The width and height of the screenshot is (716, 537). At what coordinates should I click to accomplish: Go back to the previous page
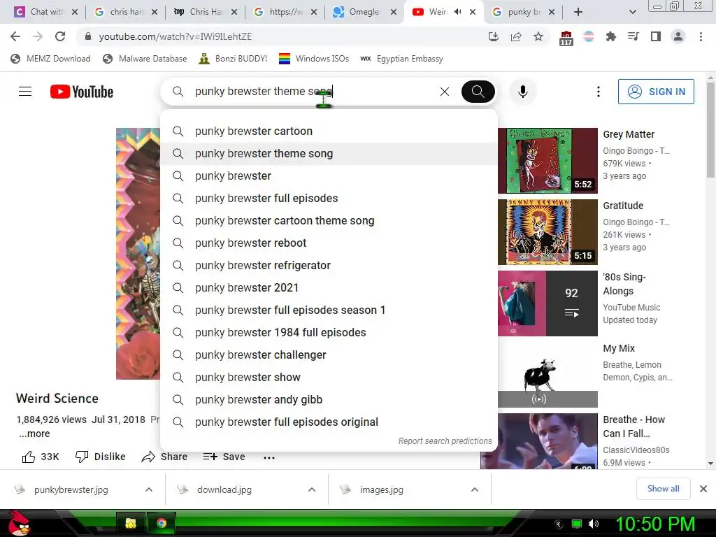click(x=15, y=36)
